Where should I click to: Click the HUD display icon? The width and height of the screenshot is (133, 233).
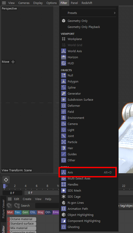pyautogui.click(x=64, y=63)
